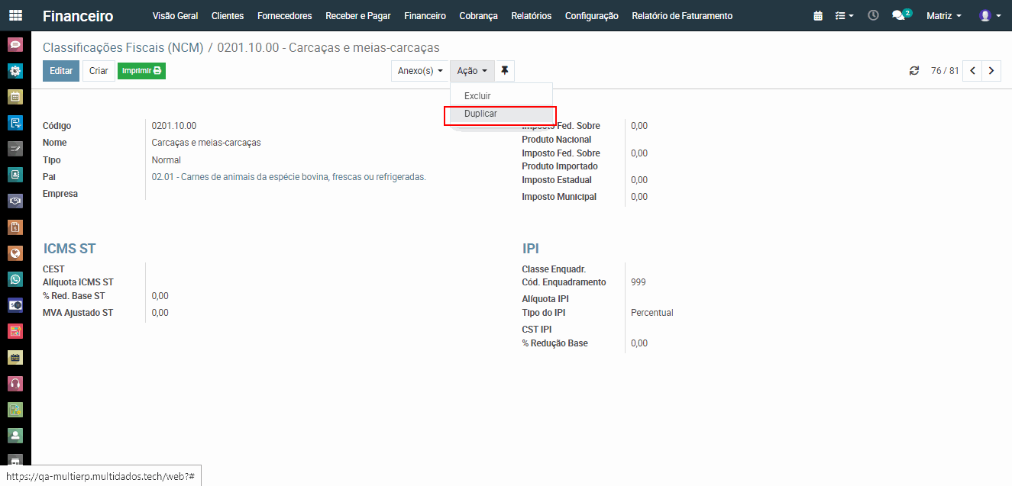Viewport: 1012px width, 486px height.
Task: Click the clock activities icon
Action: point(874,15)
